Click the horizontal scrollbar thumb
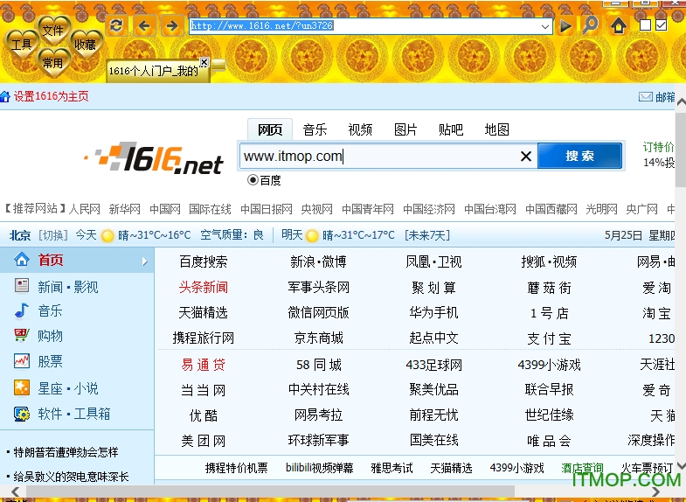 [x=271, y=491]
